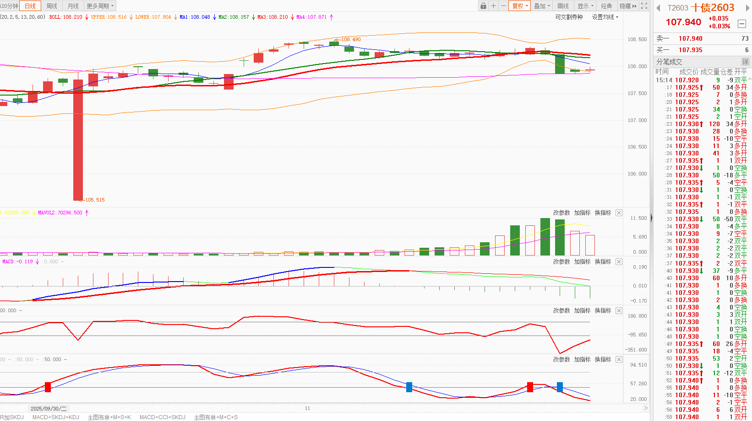
Task: Zoom out chart with minus icon
Action: [x=503, y=6]
